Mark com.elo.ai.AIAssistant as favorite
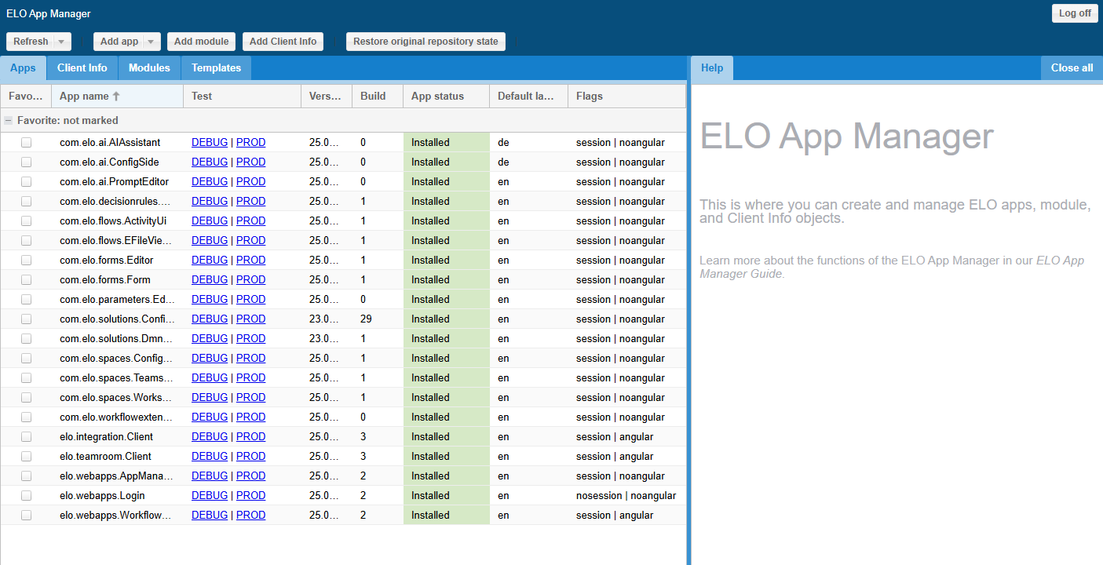The image size is (1103, 565). click(26, 143)
